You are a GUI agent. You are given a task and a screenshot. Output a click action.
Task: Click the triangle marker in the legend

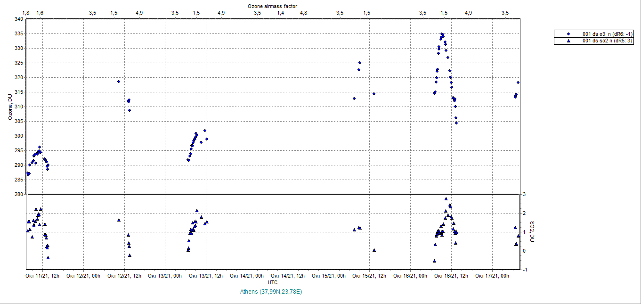click(x=568, y=41)
